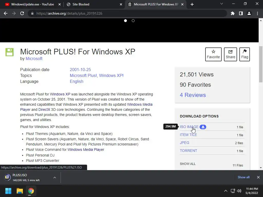The image size is (263, 197).
Task: Open the Microsoft Plus! topic link
Action: [83, 76]
